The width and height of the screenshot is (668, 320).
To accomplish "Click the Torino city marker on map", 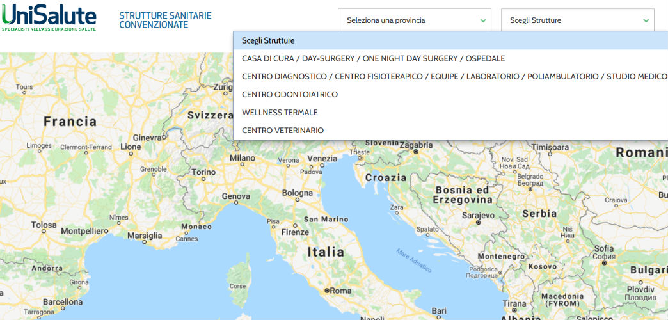I will point(203,179).
